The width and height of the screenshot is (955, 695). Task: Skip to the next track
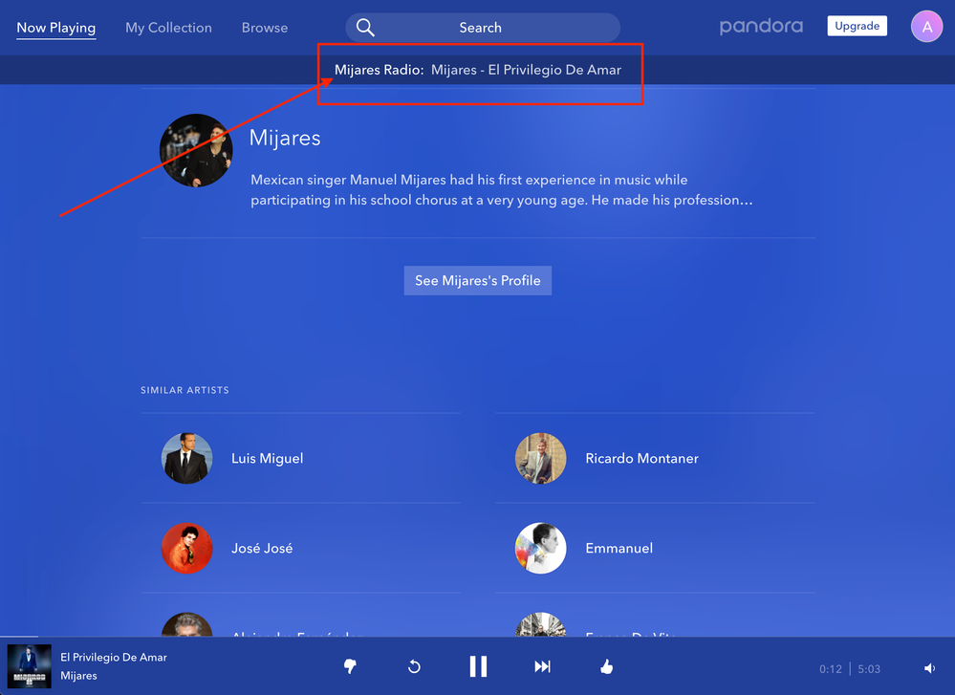pyautogui.click(x=542, y=667)
